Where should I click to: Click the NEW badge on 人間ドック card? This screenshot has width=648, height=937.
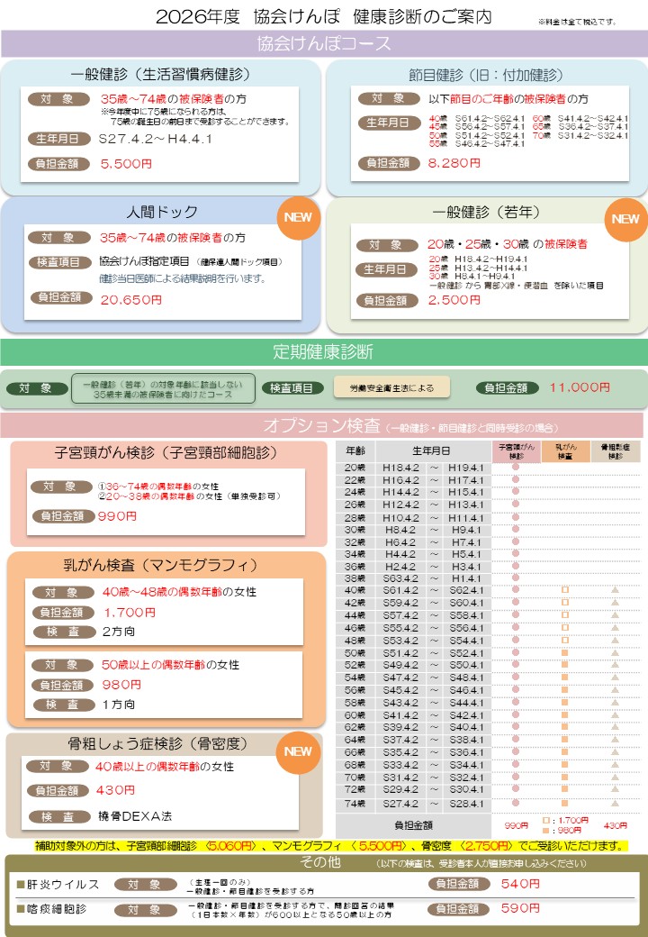(x=297, y=217)
